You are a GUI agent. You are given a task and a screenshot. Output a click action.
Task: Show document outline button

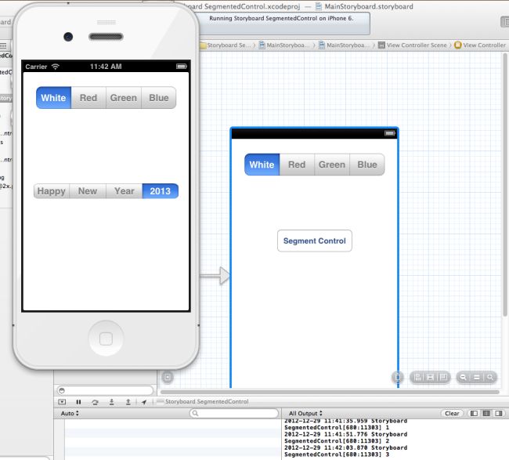pos(168,377)
